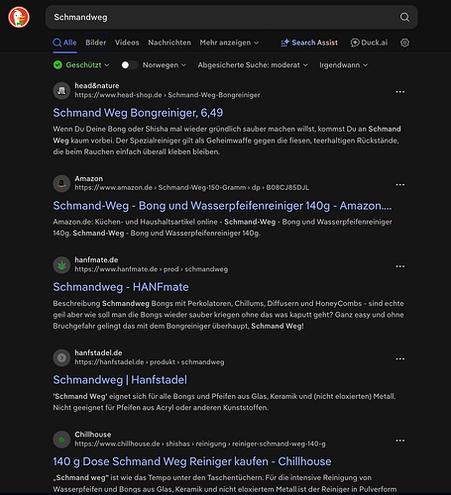Screen dimensions: 451x495
Task: Toggle the Norwegen region switch
Action: click(129, 65)
